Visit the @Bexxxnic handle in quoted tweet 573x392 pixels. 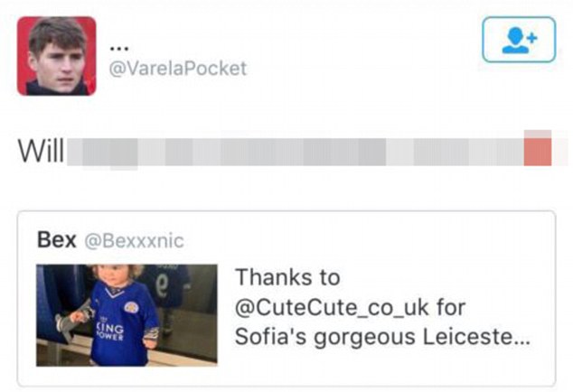[x=134, y=240]
